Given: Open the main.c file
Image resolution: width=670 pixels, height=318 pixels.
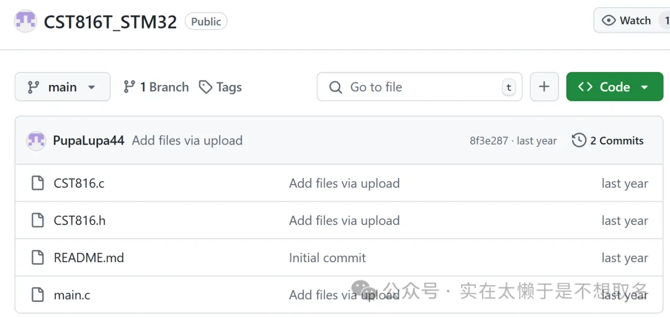Looking at the screenshot, I should coord(72,295).
